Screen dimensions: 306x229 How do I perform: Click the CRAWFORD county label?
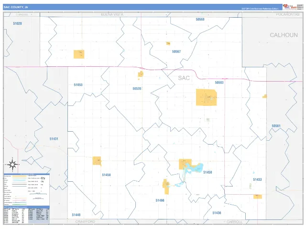click(x=85, y=222)
